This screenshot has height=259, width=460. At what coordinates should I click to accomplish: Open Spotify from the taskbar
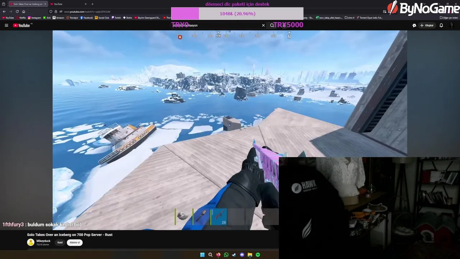tap(258, 255)
